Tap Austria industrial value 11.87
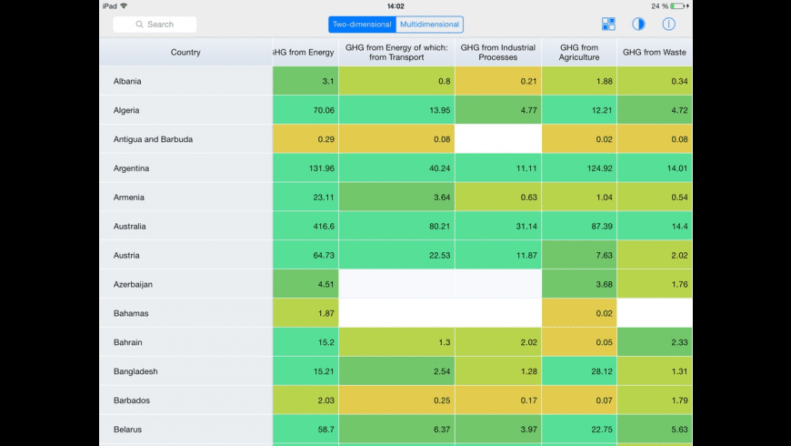The image size is (791, 446). [498, 255]
